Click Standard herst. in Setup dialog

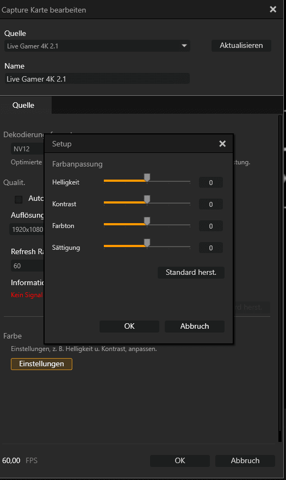click(191, 273)
